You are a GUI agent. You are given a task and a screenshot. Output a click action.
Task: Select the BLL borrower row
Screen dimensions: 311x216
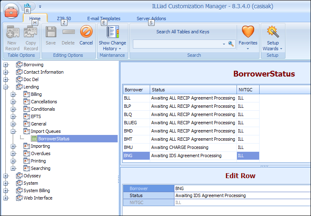click(x=191, y=98)
